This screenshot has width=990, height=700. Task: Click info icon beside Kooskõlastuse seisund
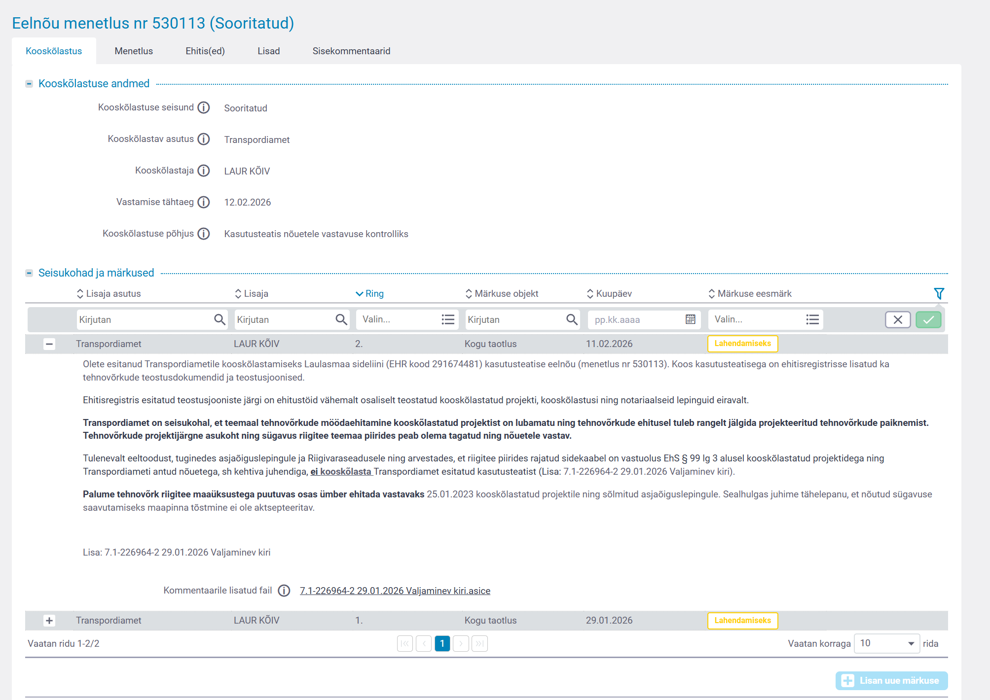click(204, 107)
